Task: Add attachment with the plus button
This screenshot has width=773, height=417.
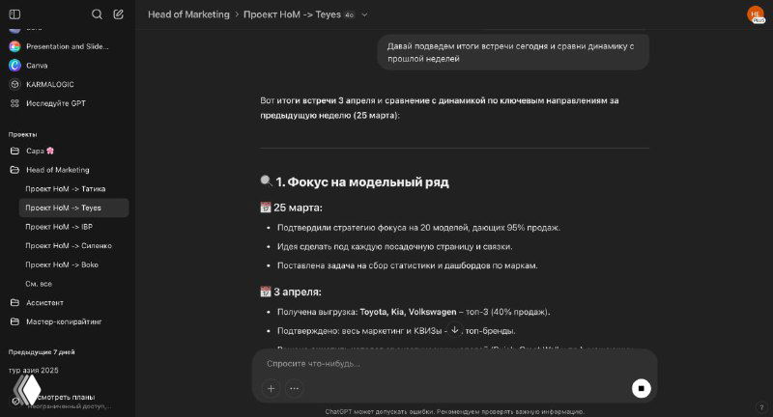Action: tap(272, 388)
